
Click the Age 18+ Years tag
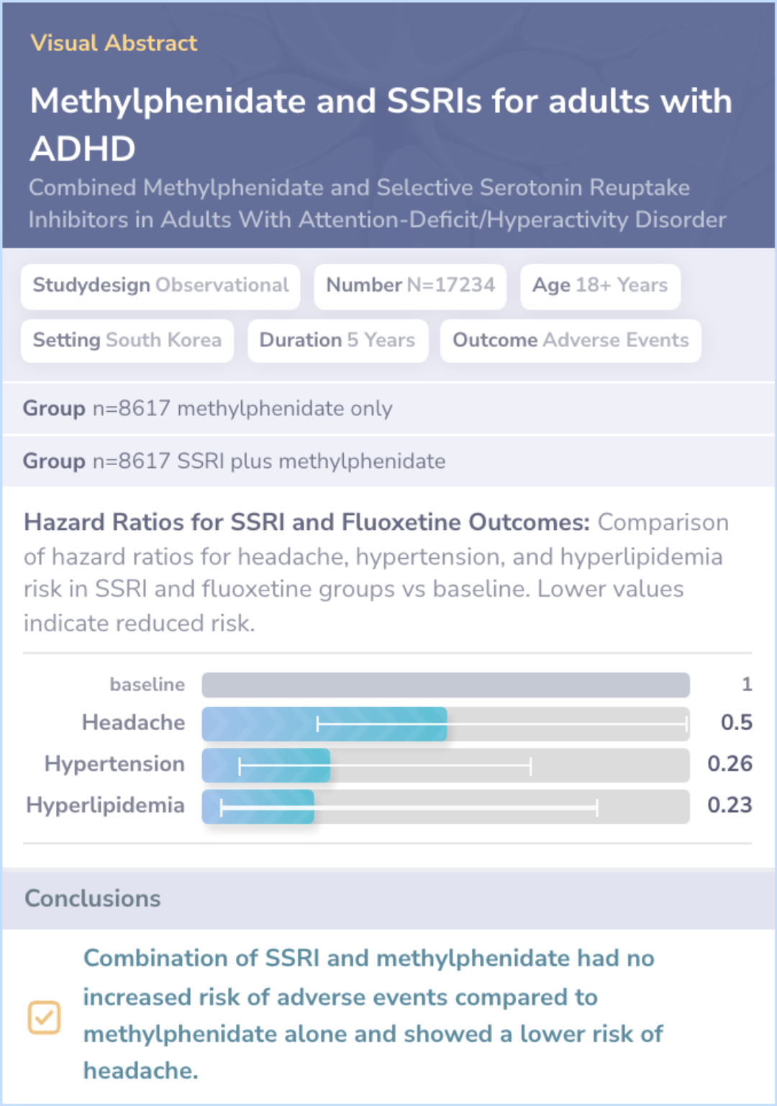click(600, 286)
